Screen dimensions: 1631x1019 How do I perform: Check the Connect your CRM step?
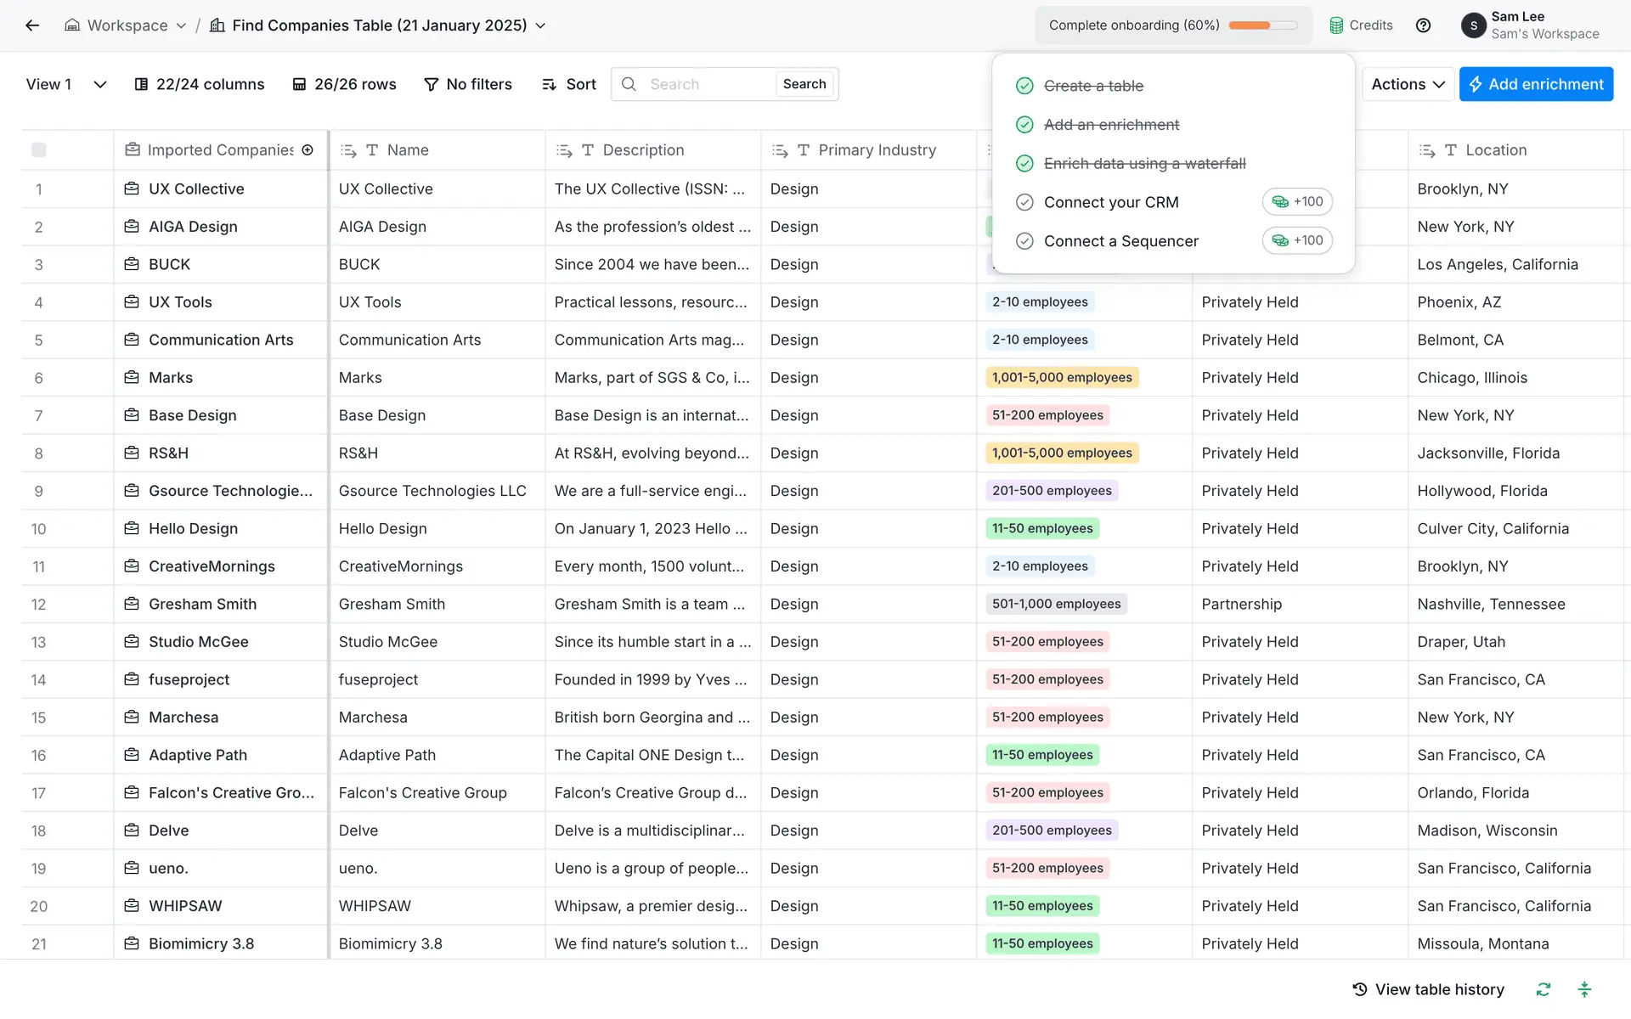click(x=1024, y=202)
